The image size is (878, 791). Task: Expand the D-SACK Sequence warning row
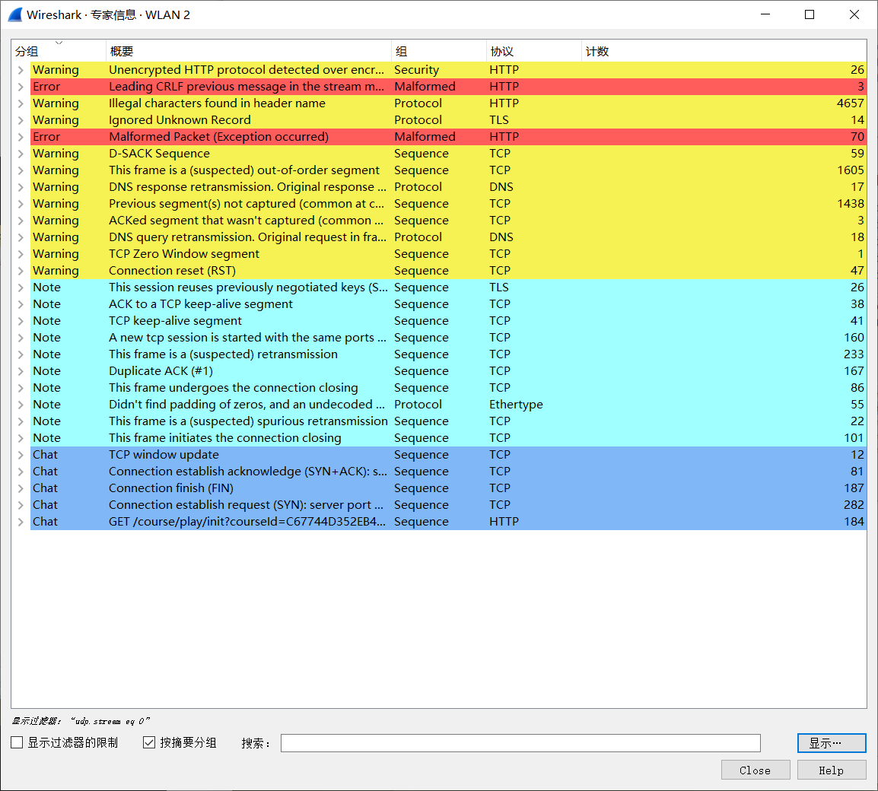tap(20, 154)
